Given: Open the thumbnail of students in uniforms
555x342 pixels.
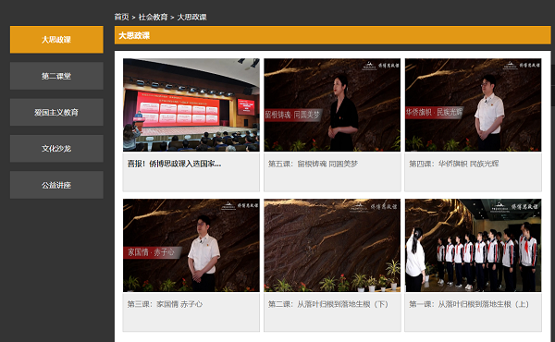Looking at the screenshot, I should coord(474,246).
